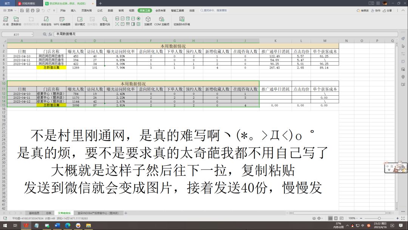408x230 pixels.
Task: Open the zoom 100% dropdown
Action: [x=354, y=218]
